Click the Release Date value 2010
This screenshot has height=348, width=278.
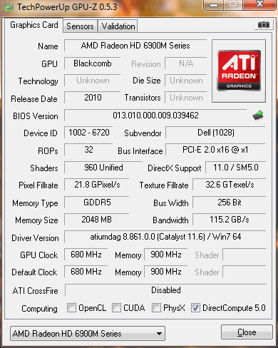[x=93, y=98]
